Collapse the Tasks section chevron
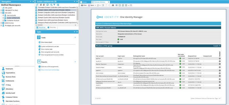The height and width of the screenshot is (105, 229). (x=75, y=37)
